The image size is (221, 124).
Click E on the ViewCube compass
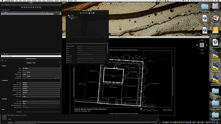click(x=206, y=45)
